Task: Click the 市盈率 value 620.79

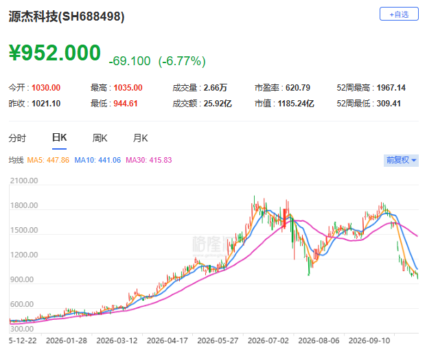Action: click(298, 88)
